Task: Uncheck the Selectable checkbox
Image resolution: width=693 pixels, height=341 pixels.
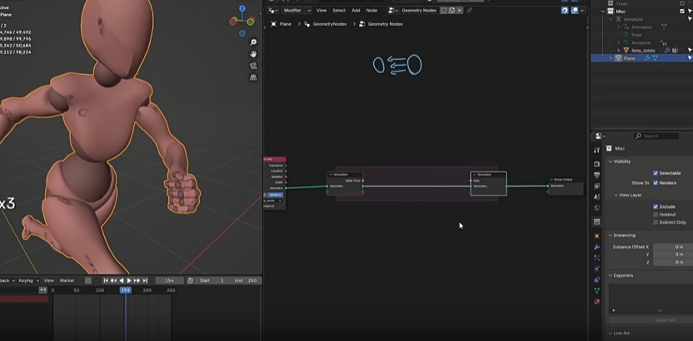Action: tap(656, 173)
